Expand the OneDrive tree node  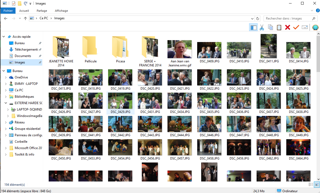point(6,77)
